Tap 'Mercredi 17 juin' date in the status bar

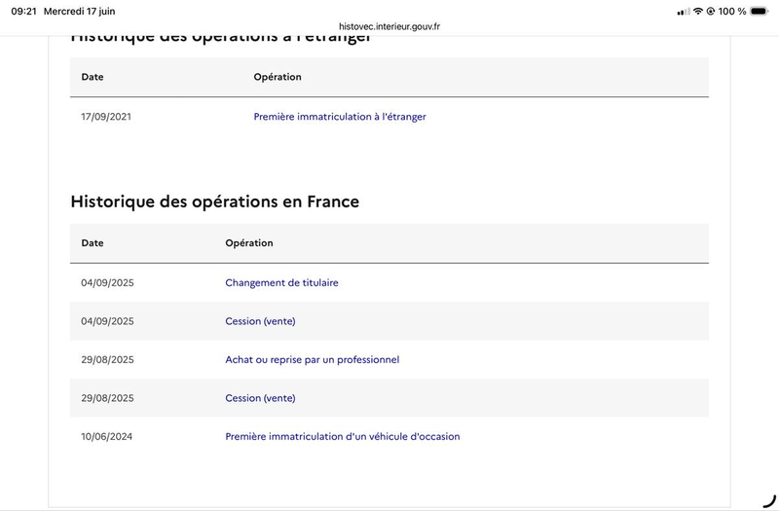80,11
